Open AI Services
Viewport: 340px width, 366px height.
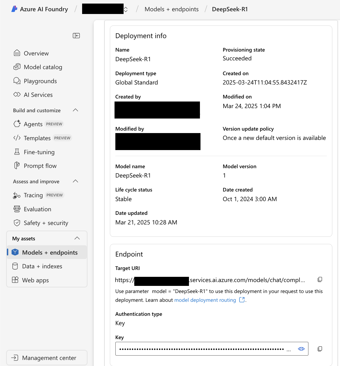click(x=38, y=95)
